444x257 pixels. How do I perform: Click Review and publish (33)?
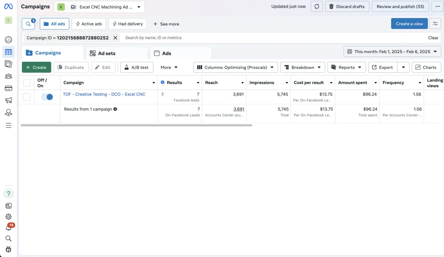tap(400, 7)
